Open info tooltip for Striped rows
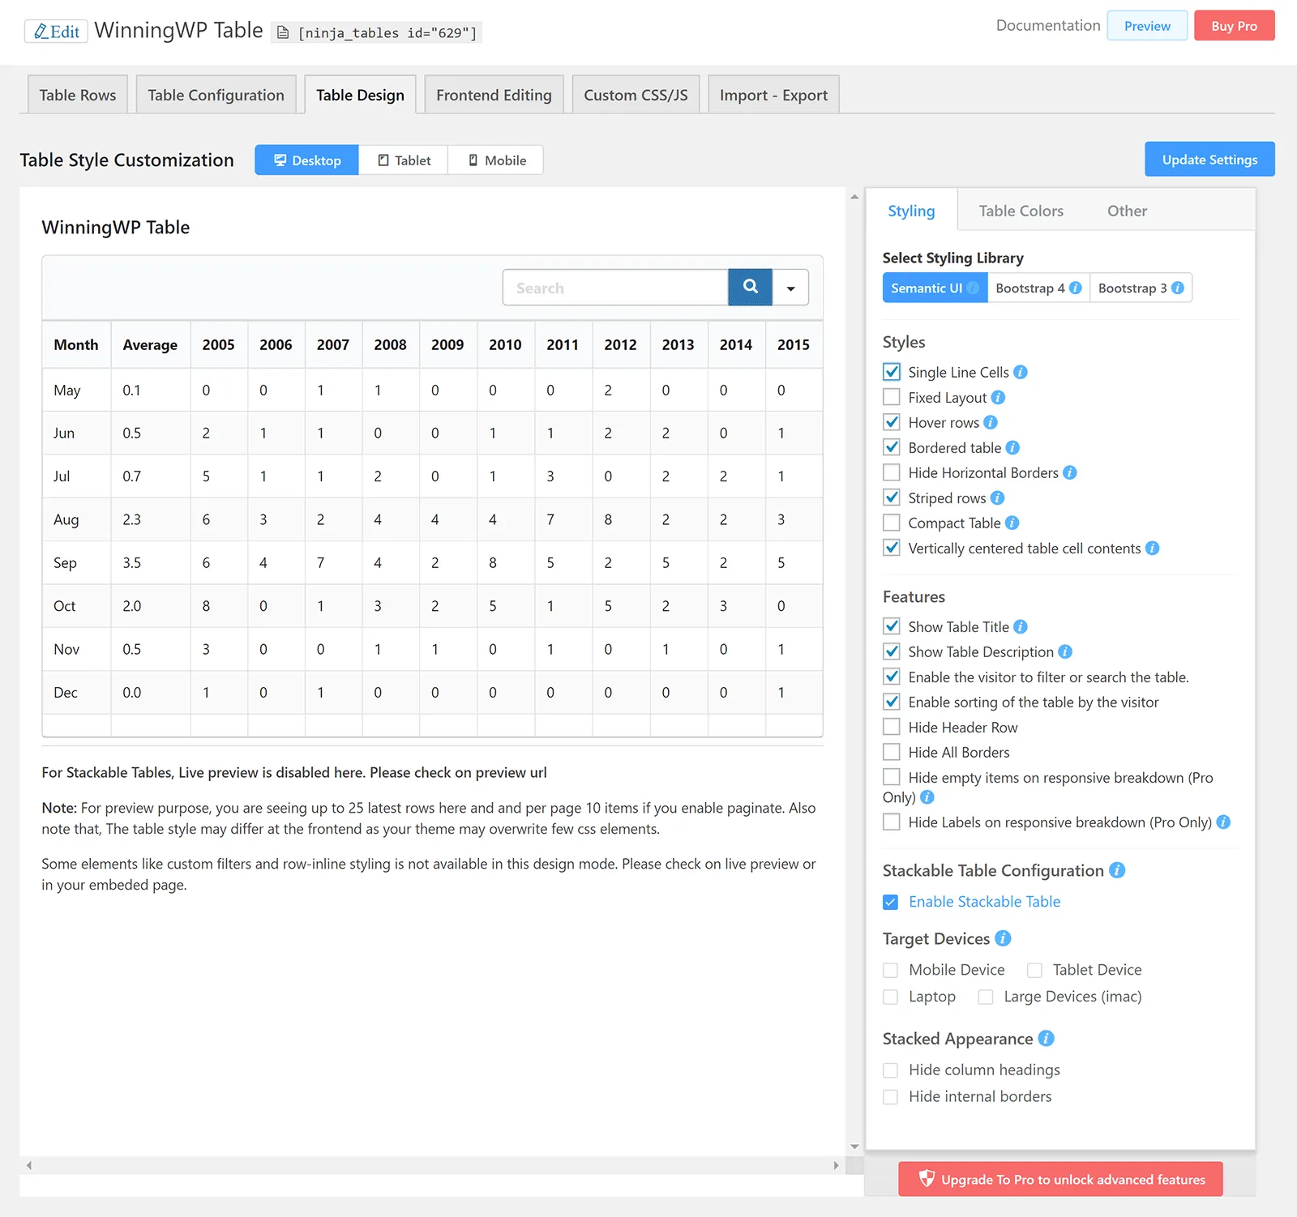 click(997, 497)
